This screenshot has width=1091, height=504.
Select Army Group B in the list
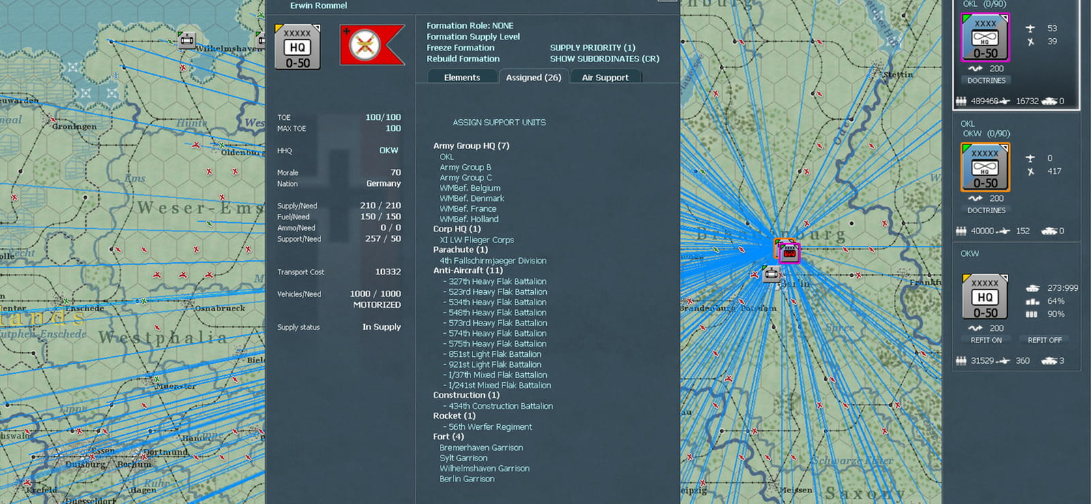click(465, 167)
